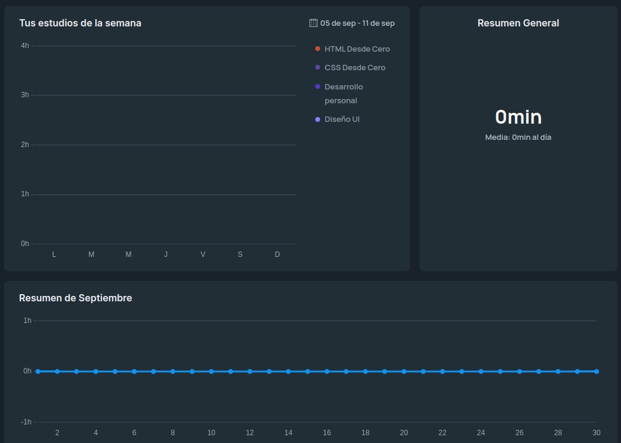621x443 pixels.
Task: Click the 6 label on the September x-axis
Action: 134,433
